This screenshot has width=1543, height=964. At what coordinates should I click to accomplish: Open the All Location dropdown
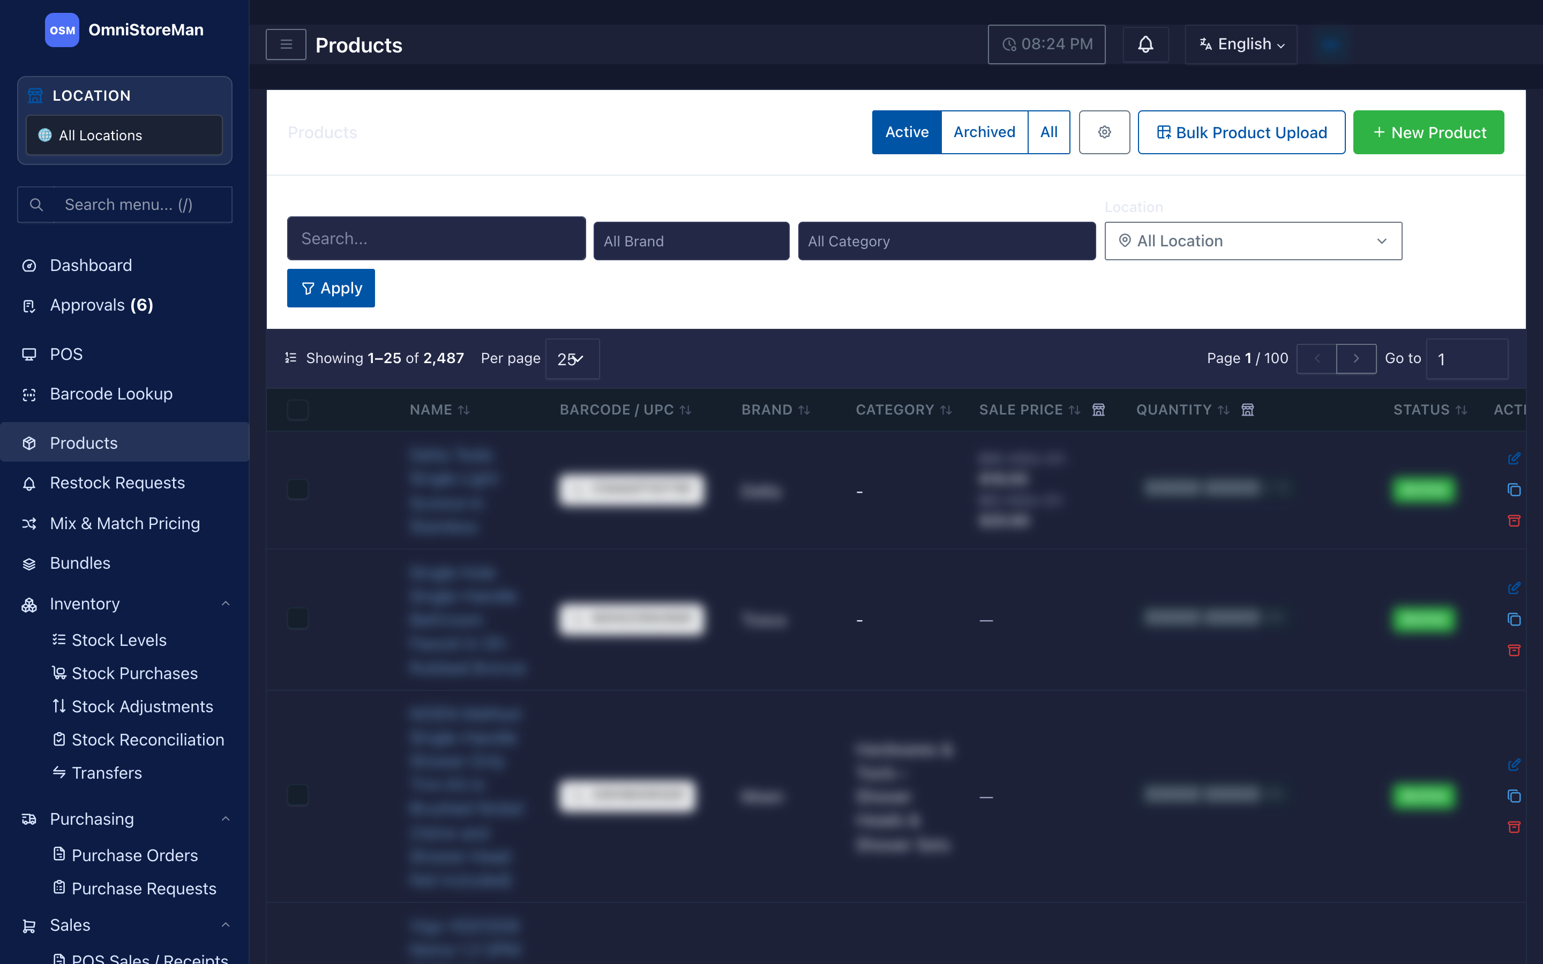point(1253,241)
